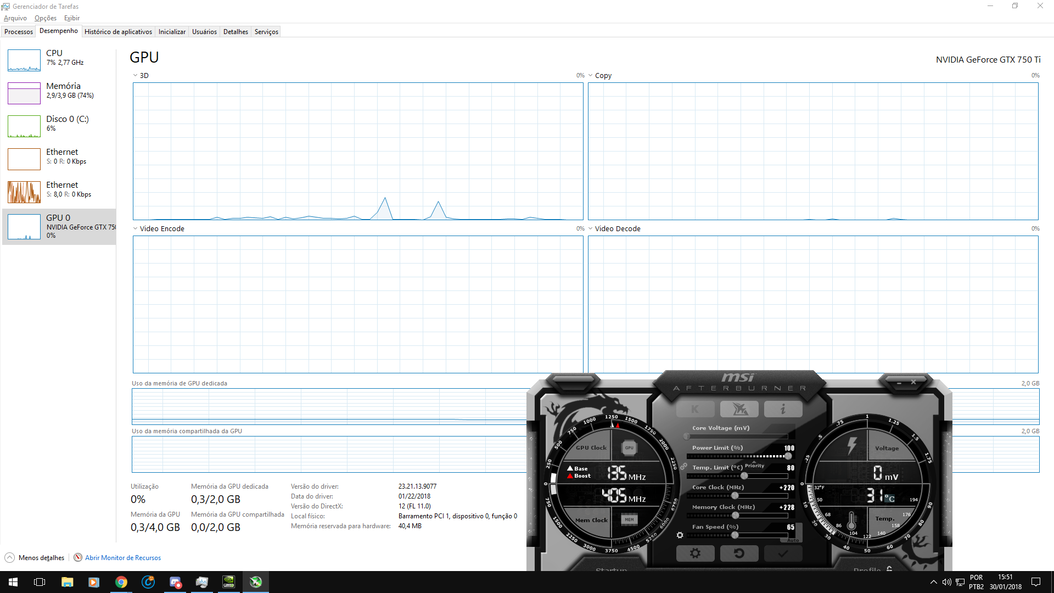The height and width of the screenshot is (593, 1054).
Task: Open Task Manager taskbar icon
Action: [202, 582]
